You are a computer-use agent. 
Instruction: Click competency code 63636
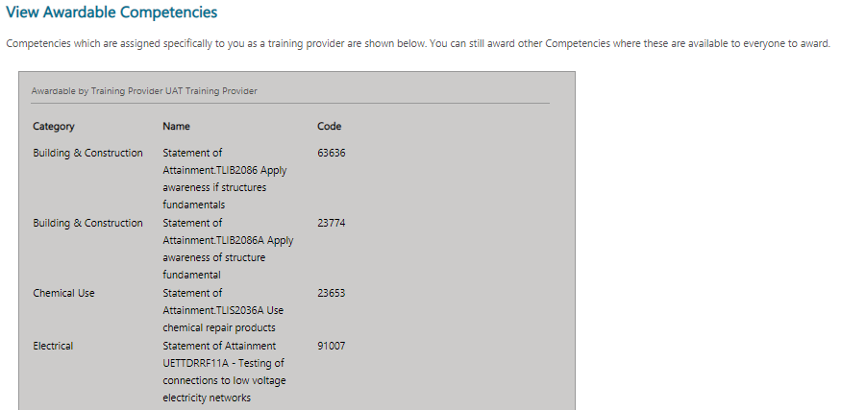pyautogui.click(x=331, y=153)
